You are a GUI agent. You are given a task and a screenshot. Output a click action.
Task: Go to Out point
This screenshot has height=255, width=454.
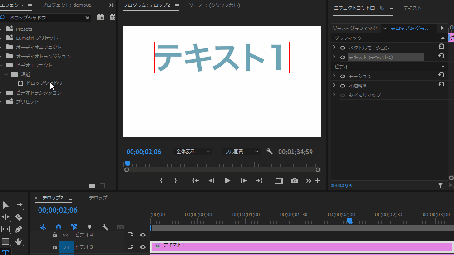coord(259,180)
